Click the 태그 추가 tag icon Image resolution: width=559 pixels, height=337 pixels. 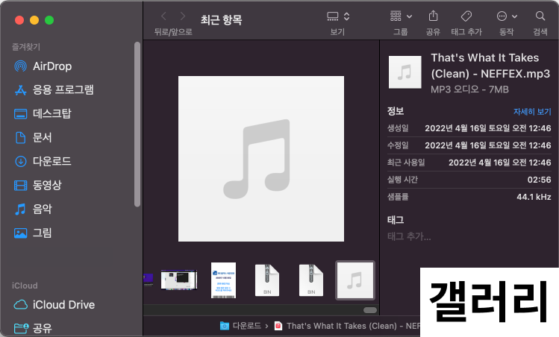click(x=466, y=16)
